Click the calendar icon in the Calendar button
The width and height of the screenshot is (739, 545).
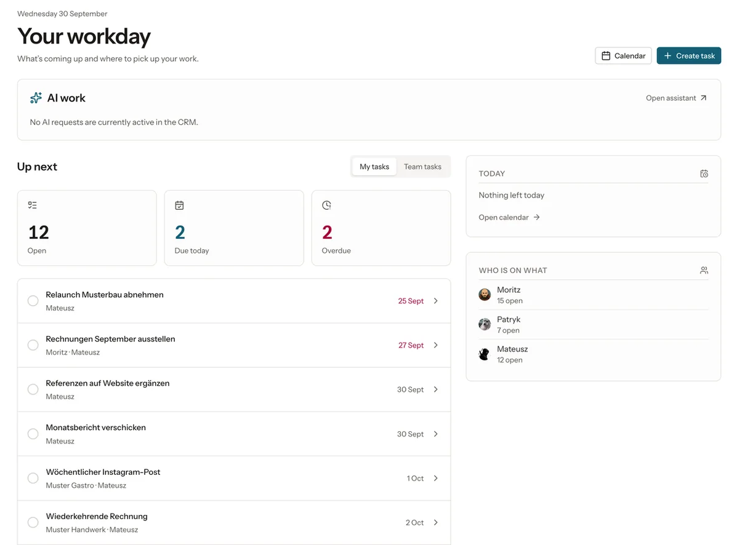(606, 56)
